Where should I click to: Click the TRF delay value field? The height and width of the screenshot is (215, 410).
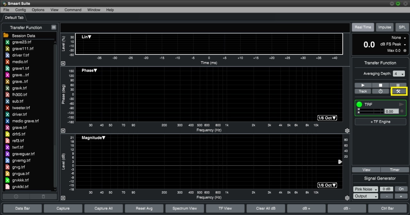coord(391,111)
